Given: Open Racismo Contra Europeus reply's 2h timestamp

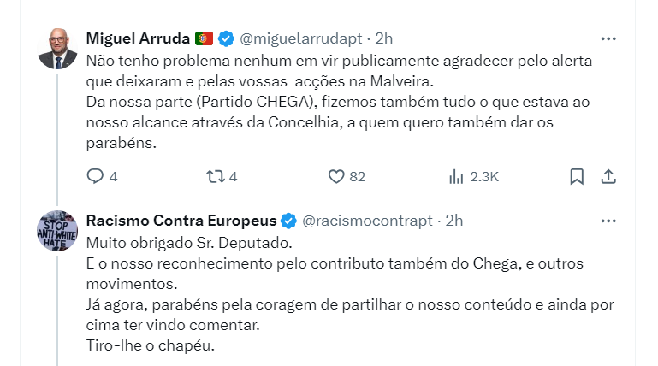Looking at the screenshot, I should (454, 221).
